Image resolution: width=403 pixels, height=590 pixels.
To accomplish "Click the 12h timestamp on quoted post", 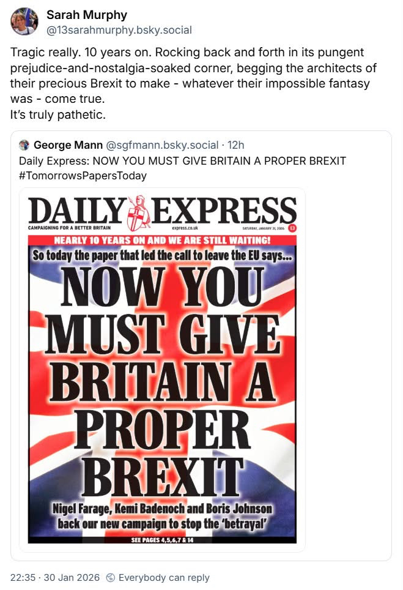I will click(236, 145).
